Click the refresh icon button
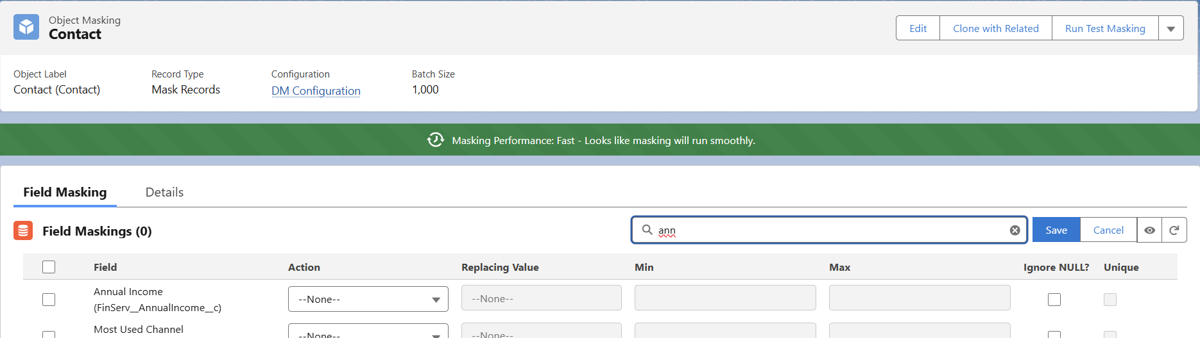The image size is (1200, 338). pyautogui.click(x=1174, y=230)
